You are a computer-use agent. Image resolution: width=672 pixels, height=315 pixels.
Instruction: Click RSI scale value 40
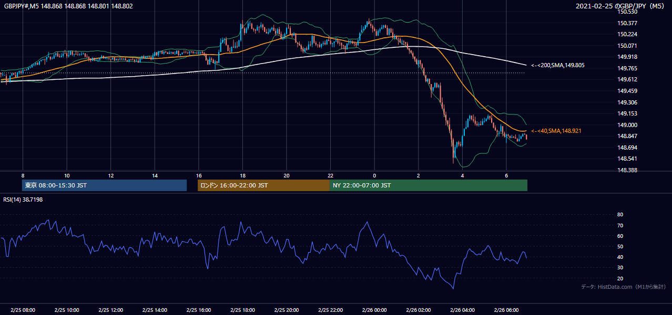tap(620, 257)
